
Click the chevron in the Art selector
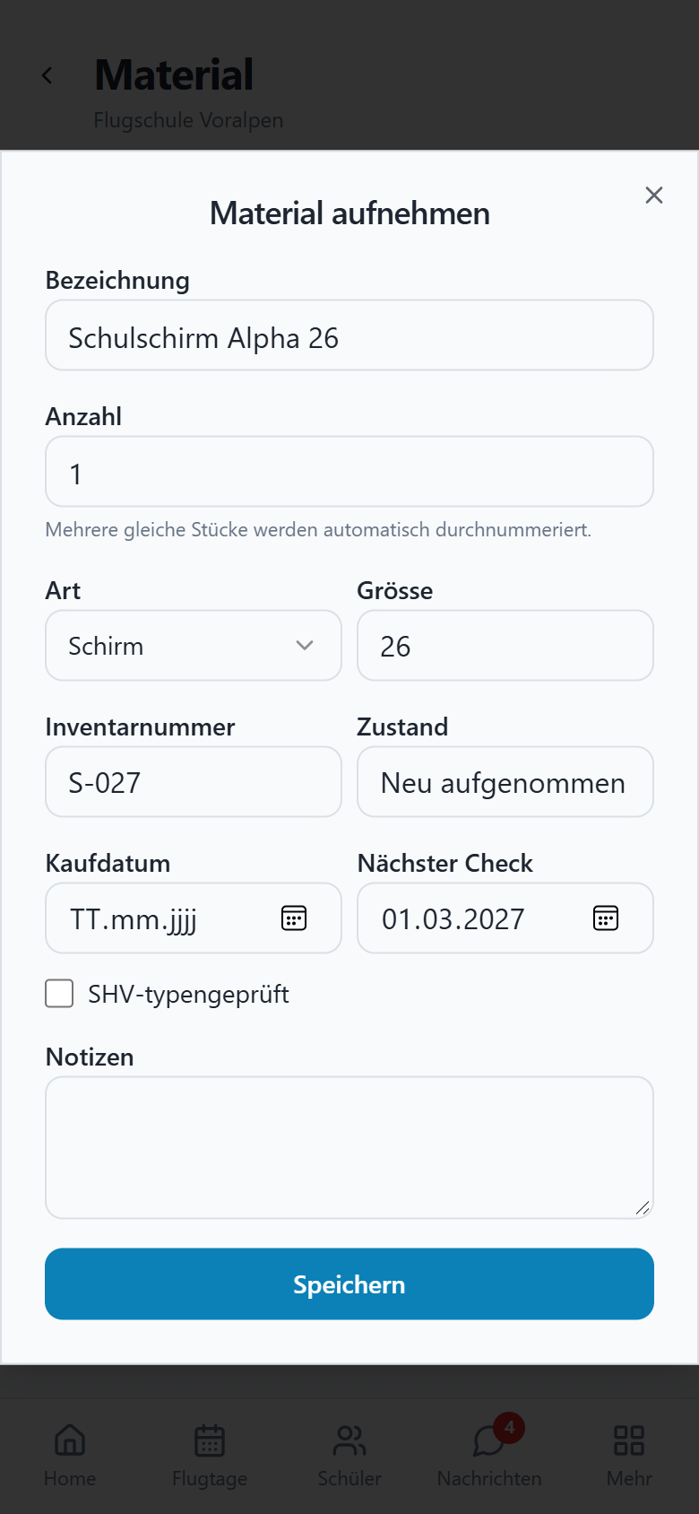[305, 646]
